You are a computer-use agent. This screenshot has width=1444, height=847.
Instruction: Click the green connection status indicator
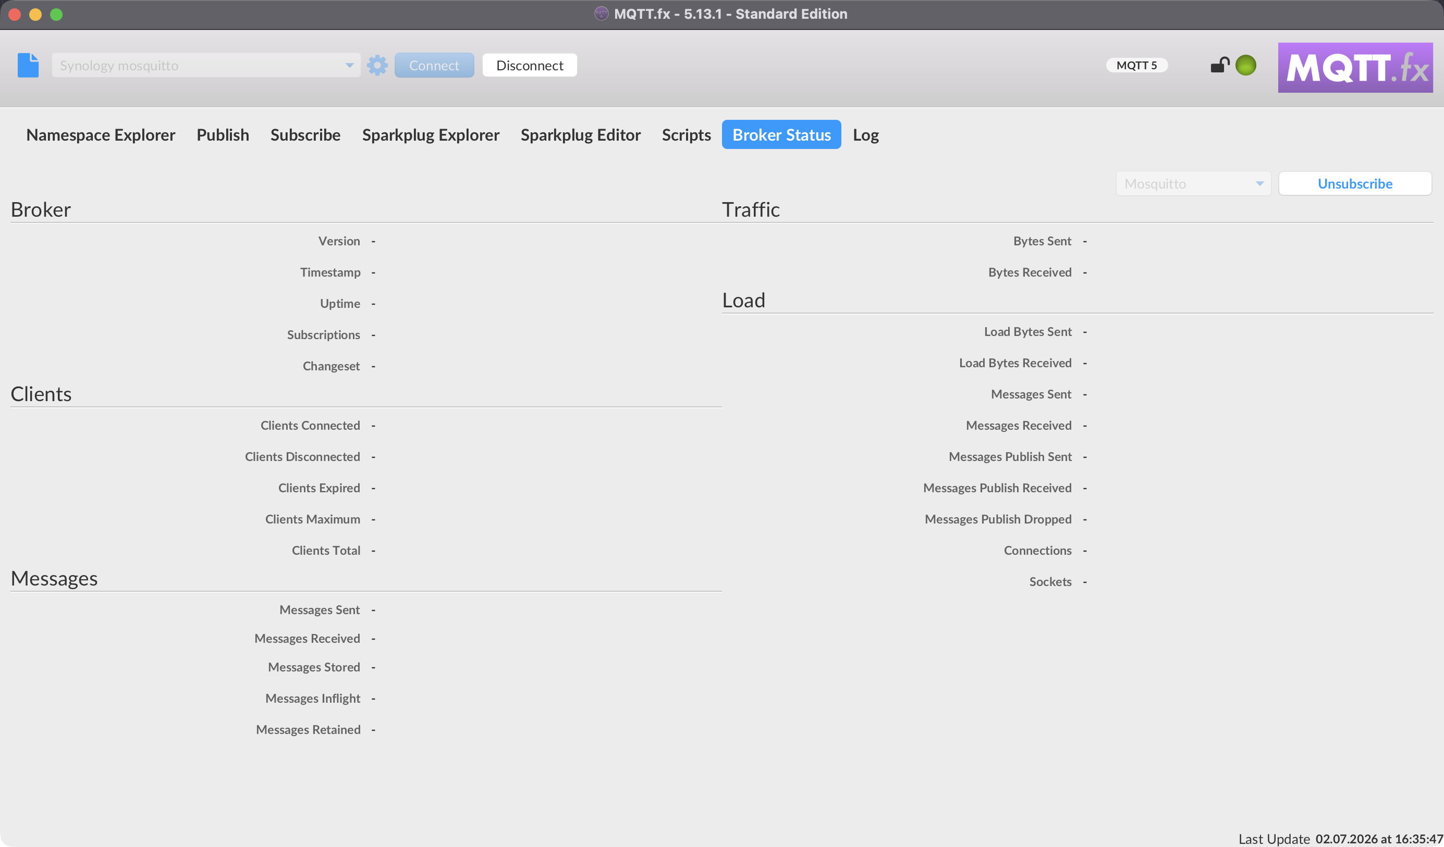point(1246,65)
